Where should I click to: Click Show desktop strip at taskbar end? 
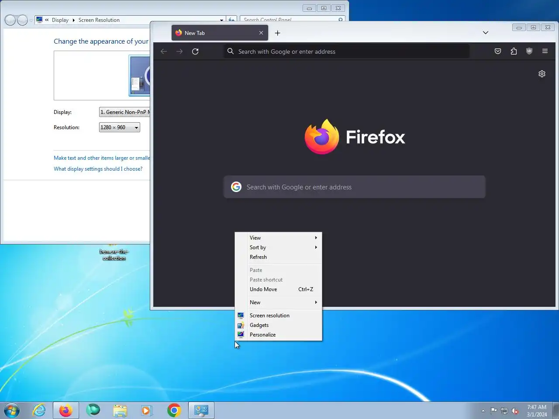(x=556, y=410)
